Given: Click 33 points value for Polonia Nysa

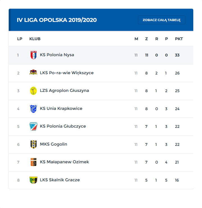Looking at the screenshot, I should pos(177,55).
